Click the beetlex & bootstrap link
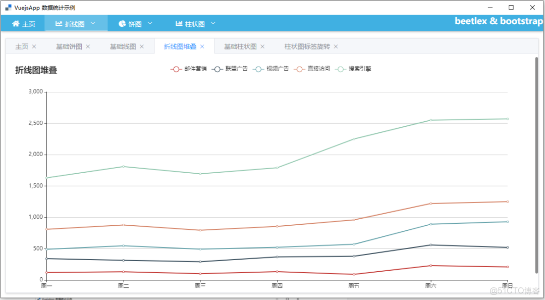545x300 pixels. [x=498, y=22]
